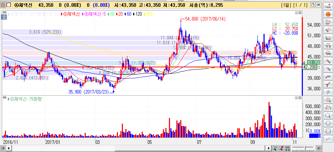Click the zoom in magnifier icon

click(x=280, y=148)
